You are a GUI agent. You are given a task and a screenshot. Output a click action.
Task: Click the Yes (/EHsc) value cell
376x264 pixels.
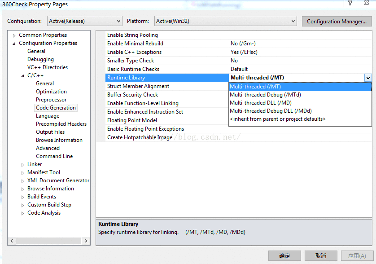tap(300, 52)
